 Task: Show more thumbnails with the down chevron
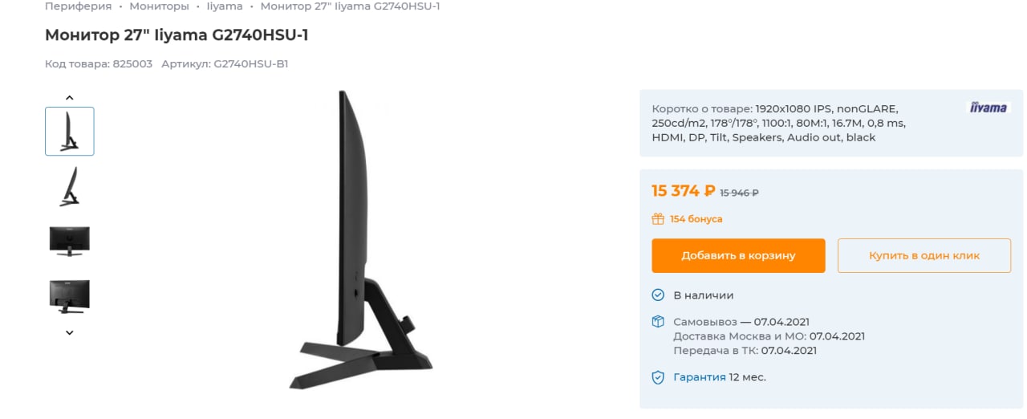[x=70, y=332]
